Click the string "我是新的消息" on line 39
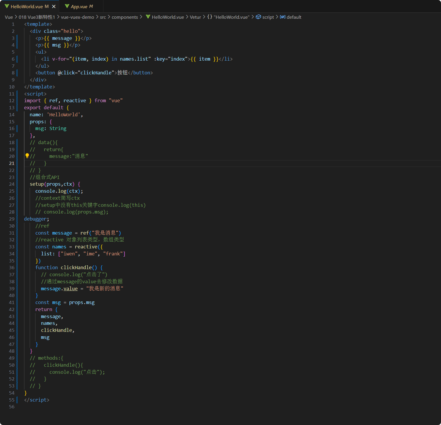 coord(105,289)
